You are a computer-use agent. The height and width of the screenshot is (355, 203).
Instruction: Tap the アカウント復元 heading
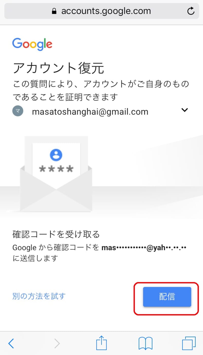[x=58, y=68]
